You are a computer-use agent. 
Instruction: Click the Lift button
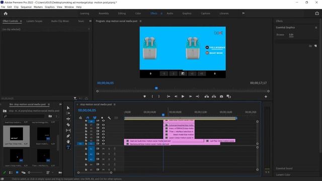(207, 97)
